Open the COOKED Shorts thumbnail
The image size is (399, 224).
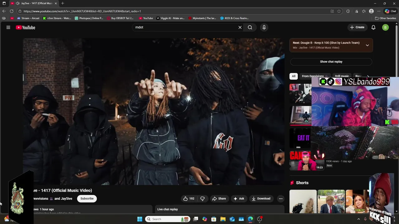pos(357,201)
